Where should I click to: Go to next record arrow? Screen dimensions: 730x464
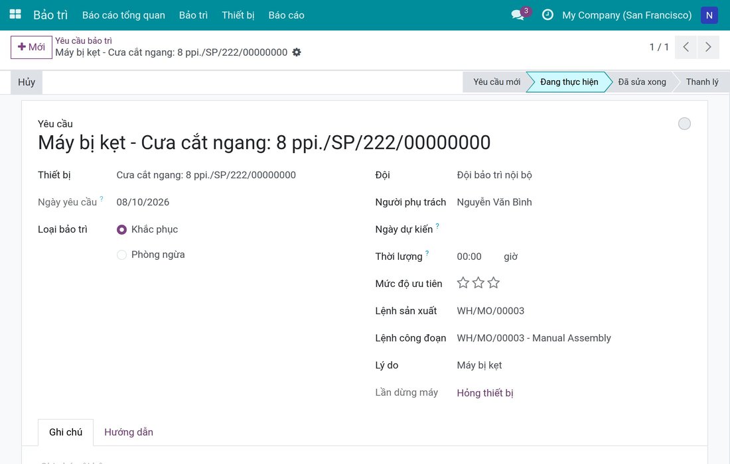[708, 47]
